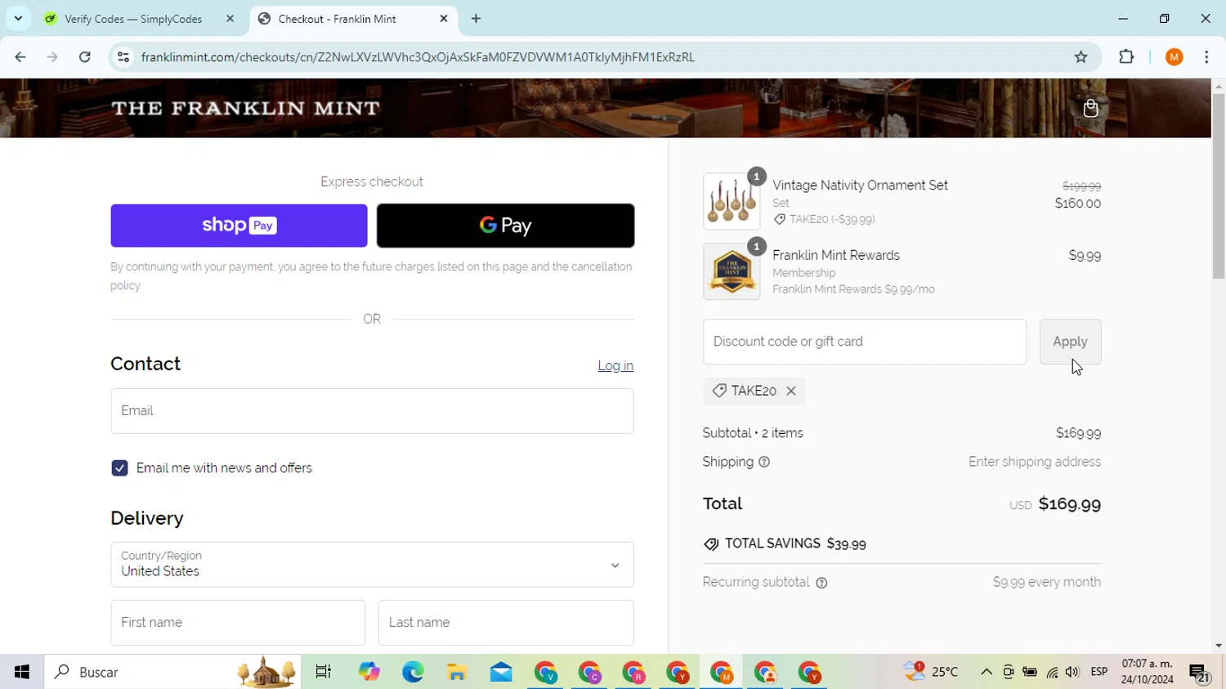
Task: Click the Recurring subtotal info icon
Action: point(821,583)
